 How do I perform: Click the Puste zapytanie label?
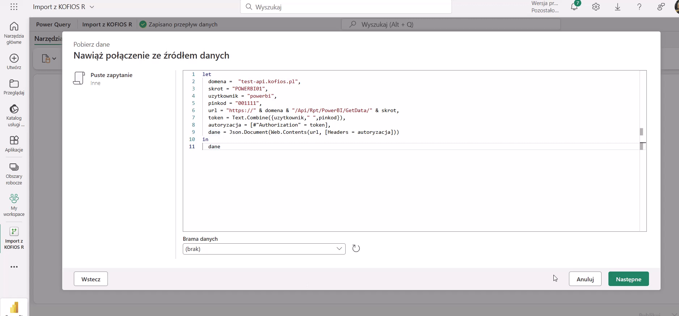click(x=111, y=75)
